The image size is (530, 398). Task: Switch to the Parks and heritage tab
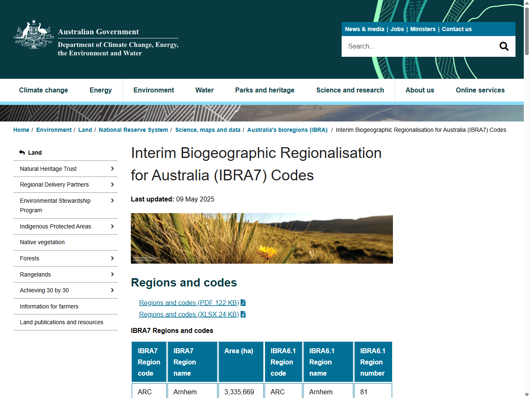click(x=265, y=90)
